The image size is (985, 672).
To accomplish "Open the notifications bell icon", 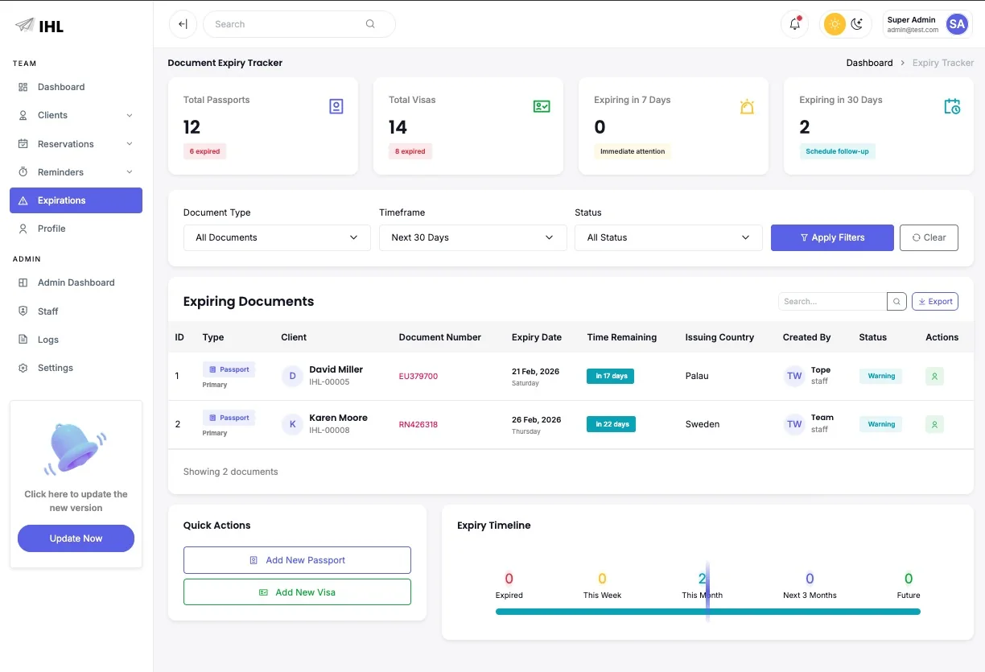I will pyautogui.click(x=794, y=24).
